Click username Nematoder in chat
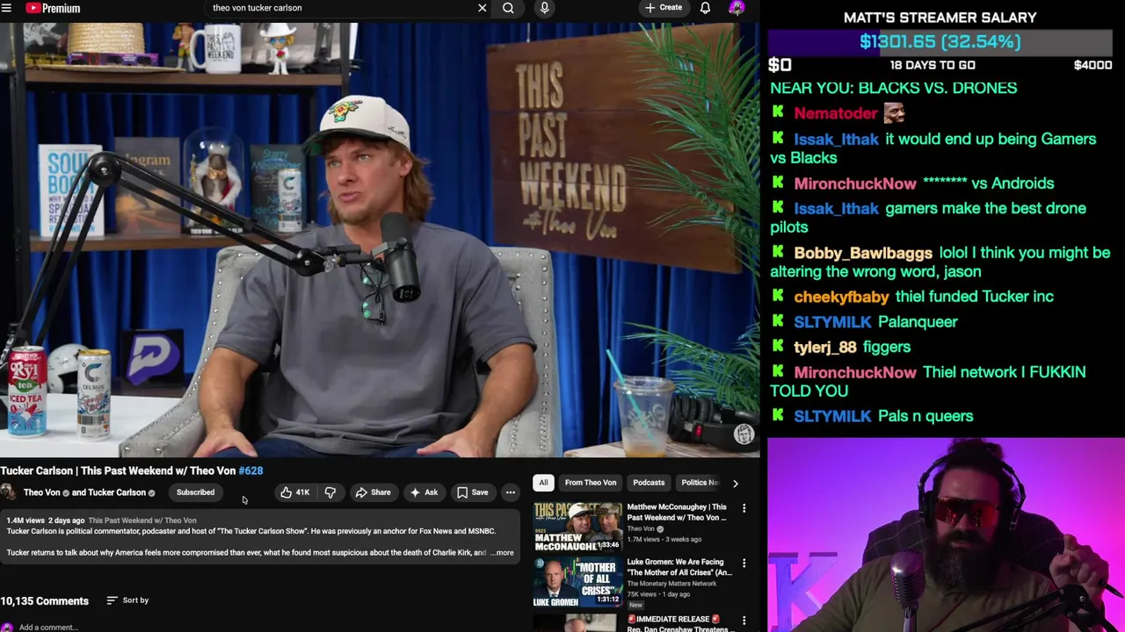The width and height of the screenshot is (1125, 632). pyautogui.click(x=836, y=113)
